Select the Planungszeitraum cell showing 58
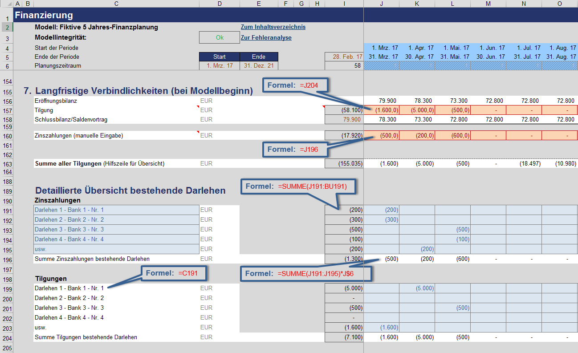The image size is (578, 353). point(344,66)
